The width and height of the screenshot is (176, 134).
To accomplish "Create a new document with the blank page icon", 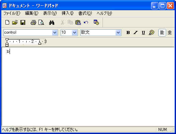I will pos(8,22).
